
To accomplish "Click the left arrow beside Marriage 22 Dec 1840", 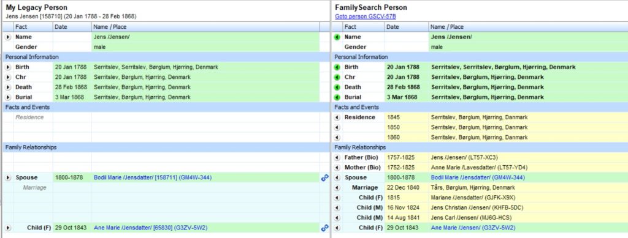I will [337, 188].
